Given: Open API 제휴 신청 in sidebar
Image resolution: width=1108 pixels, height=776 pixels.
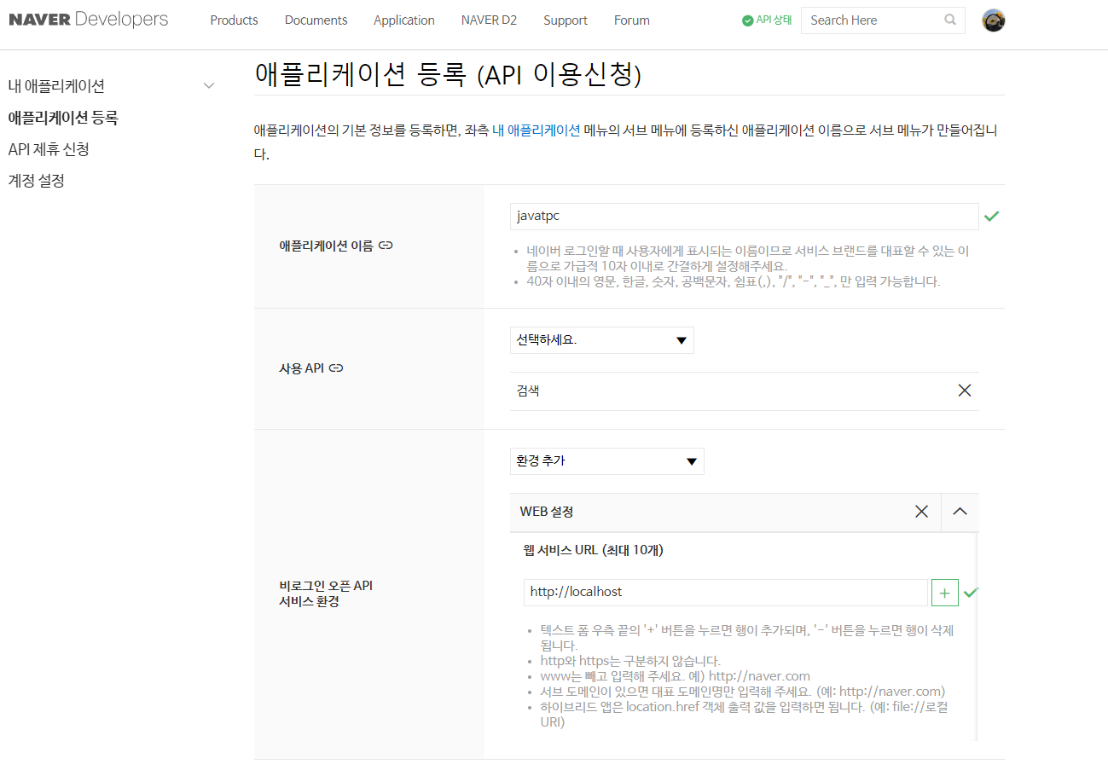Looking at the screenshot, I should point(49,149).
